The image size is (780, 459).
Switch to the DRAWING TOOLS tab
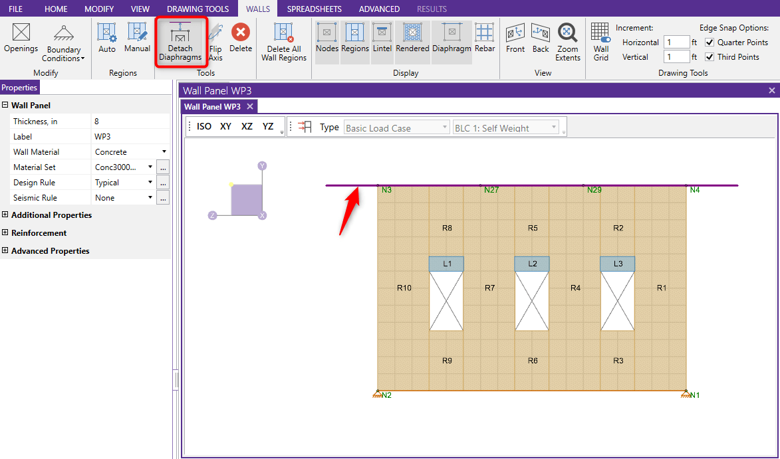(x=197, y=9)
